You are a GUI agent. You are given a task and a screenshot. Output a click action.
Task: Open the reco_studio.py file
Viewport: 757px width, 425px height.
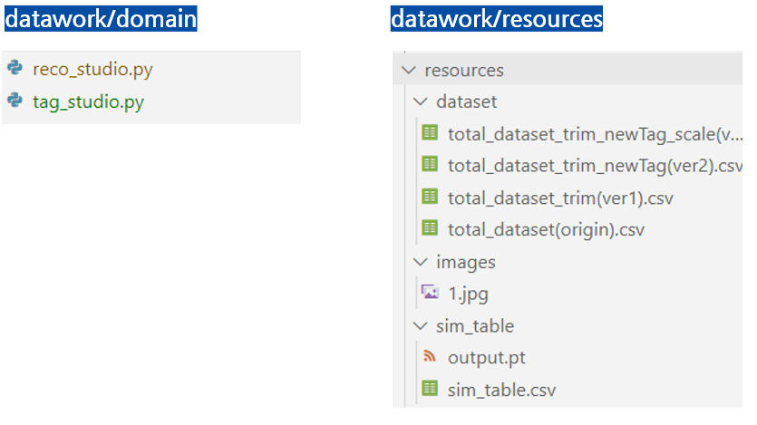(x=86, y=69)
